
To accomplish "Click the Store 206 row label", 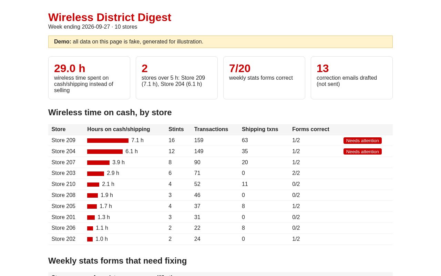I will click(x=63, y=228).
